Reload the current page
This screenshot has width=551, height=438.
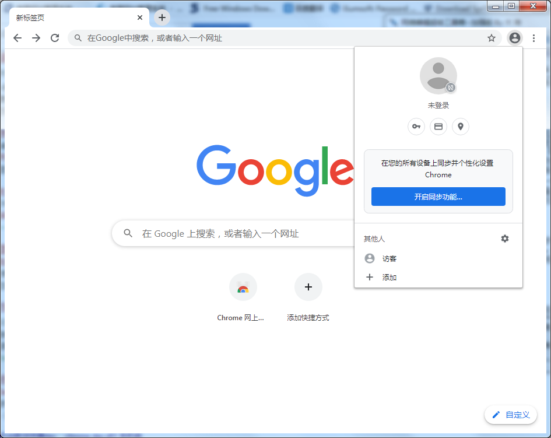55,38
